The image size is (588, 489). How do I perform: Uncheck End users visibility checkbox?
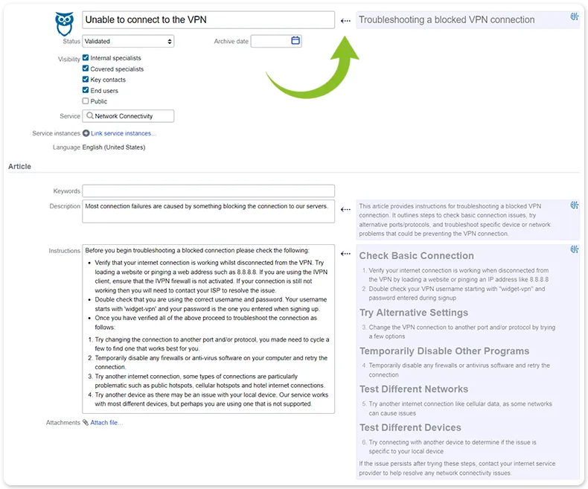[x=86, y=90]
